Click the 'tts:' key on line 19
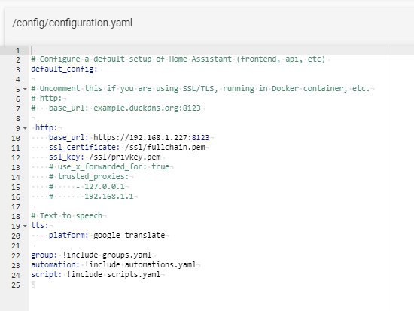Screen dimensions: 414x311 [40, 225]
